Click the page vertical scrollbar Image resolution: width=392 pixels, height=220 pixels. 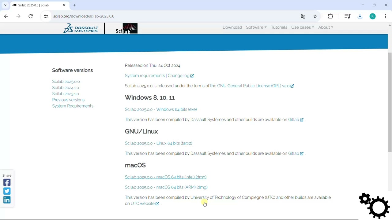point(390,102)
